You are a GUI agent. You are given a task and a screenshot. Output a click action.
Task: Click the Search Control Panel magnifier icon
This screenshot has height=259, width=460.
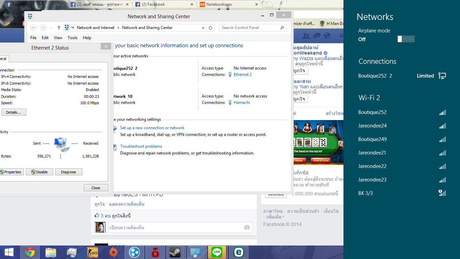click(x=282, y=28)
